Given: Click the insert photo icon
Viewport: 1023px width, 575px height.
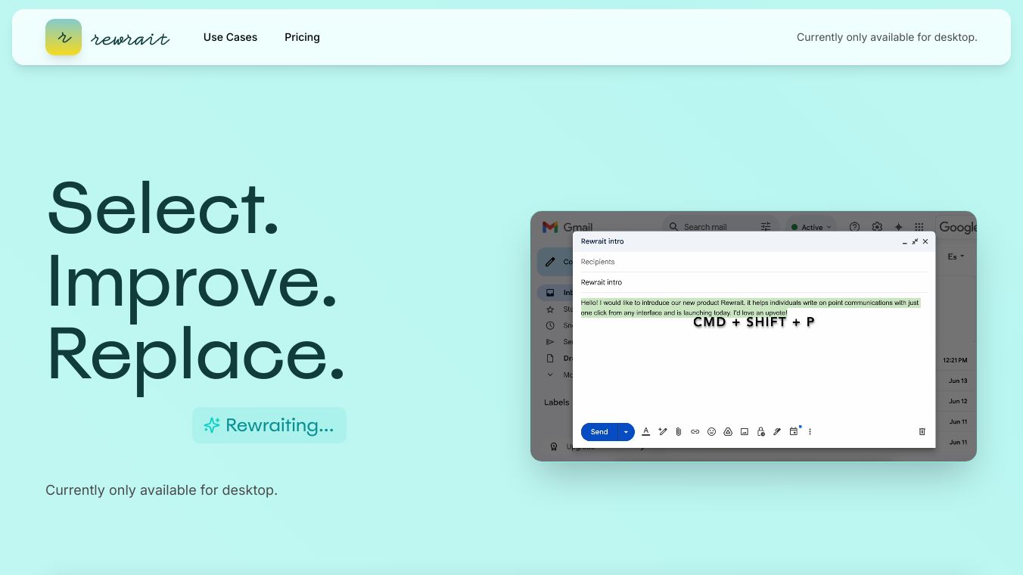Looking at the screenshot, I should [745, 432].
